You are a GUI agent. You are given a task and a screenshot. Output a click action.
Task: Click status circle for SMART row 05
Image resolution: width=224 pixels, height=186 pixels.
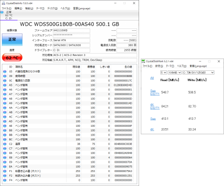(x=5, y=72)
